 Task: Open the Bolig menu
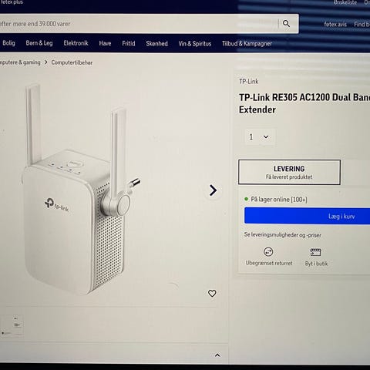pos(8,43)
